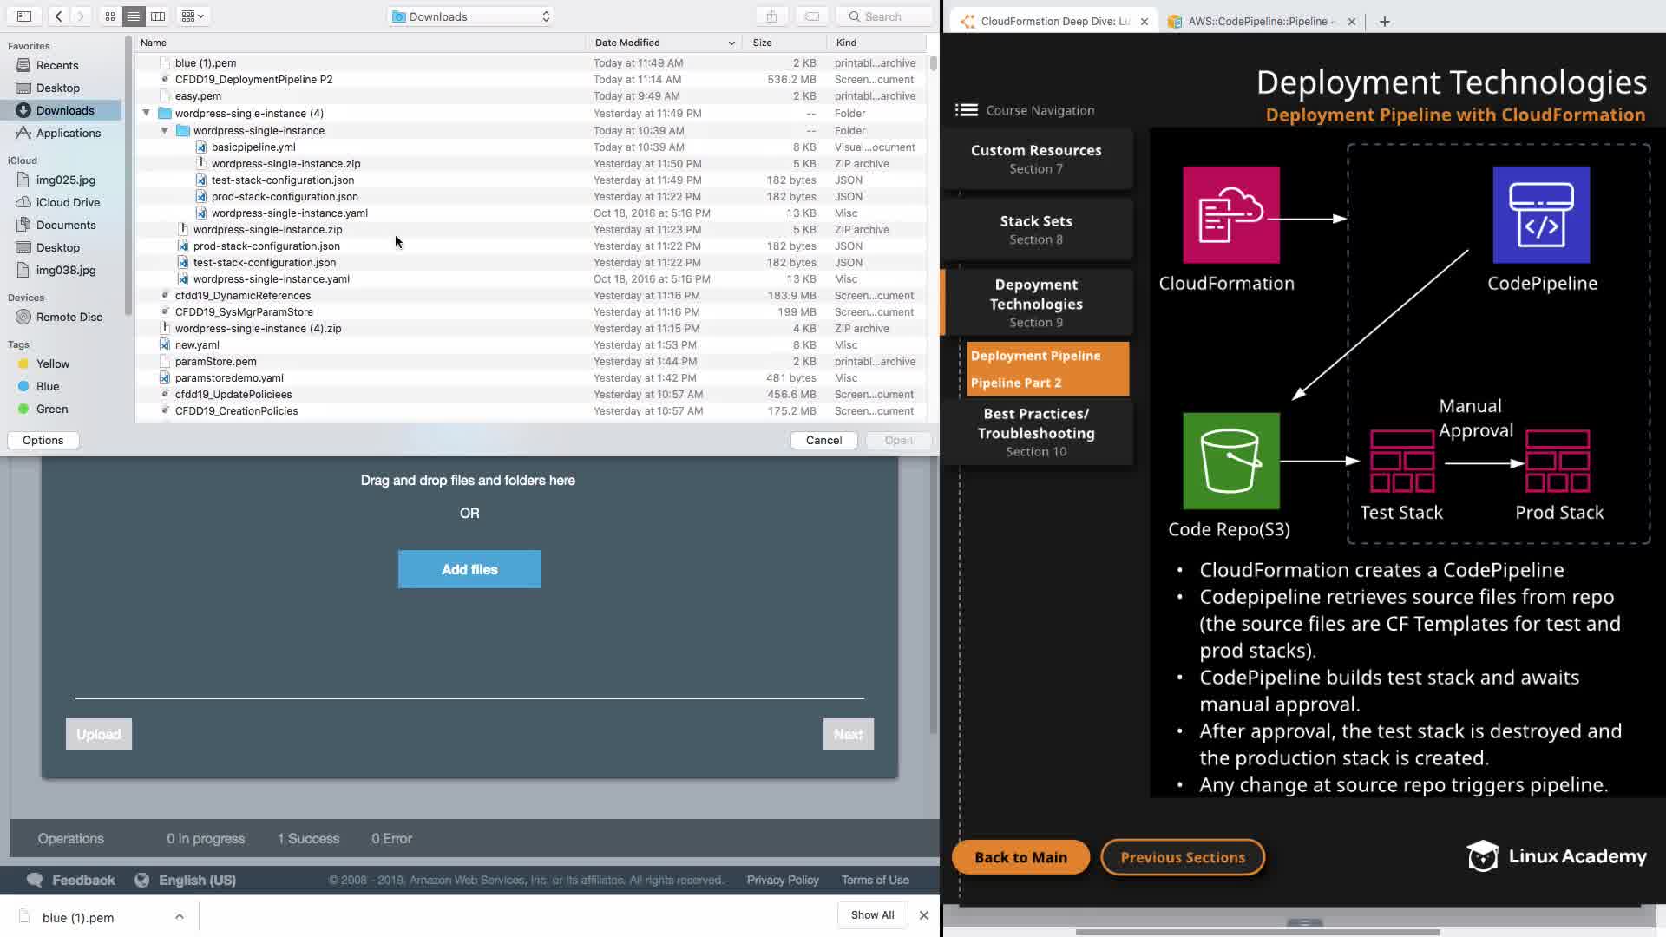
Task: Select the list view button
Action: tap(134, 16)
